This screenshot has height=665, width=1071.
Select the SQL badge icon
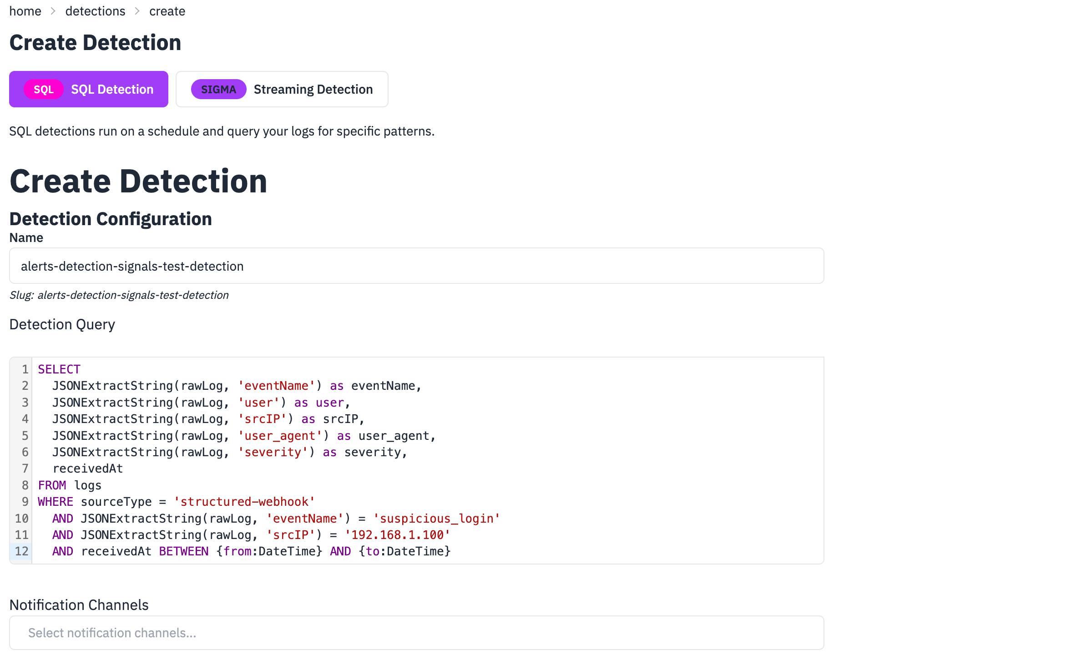pyautogui.click(x=44, y=89)
